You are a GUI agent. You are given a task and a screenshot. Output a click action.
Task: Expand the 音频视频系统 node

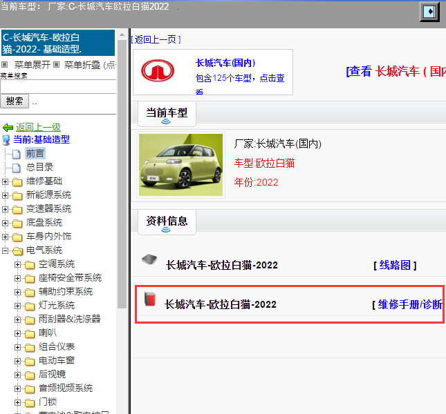tap(17, 389)
